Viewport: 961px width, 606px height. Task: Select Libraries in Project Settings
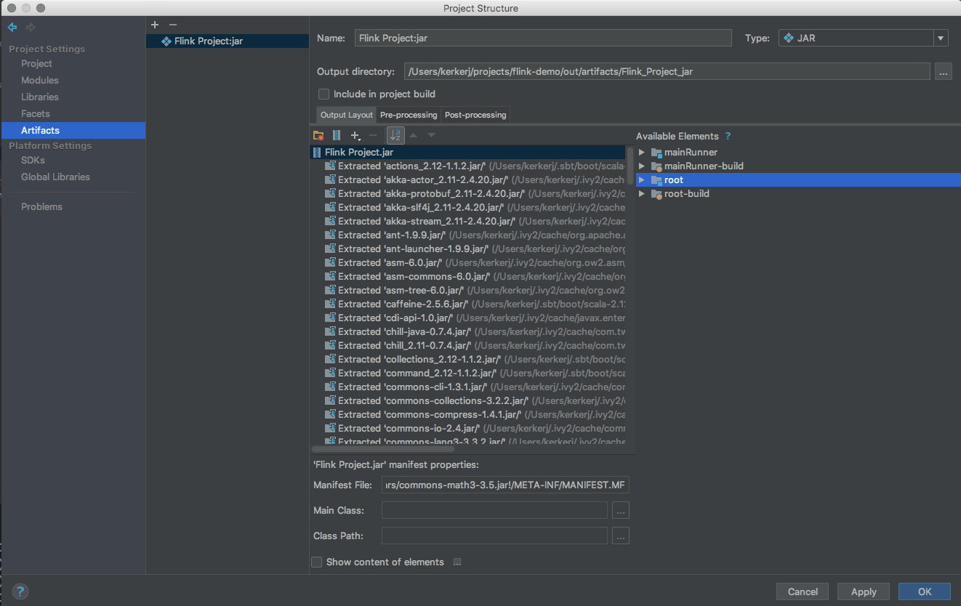(x=40, y=97)
